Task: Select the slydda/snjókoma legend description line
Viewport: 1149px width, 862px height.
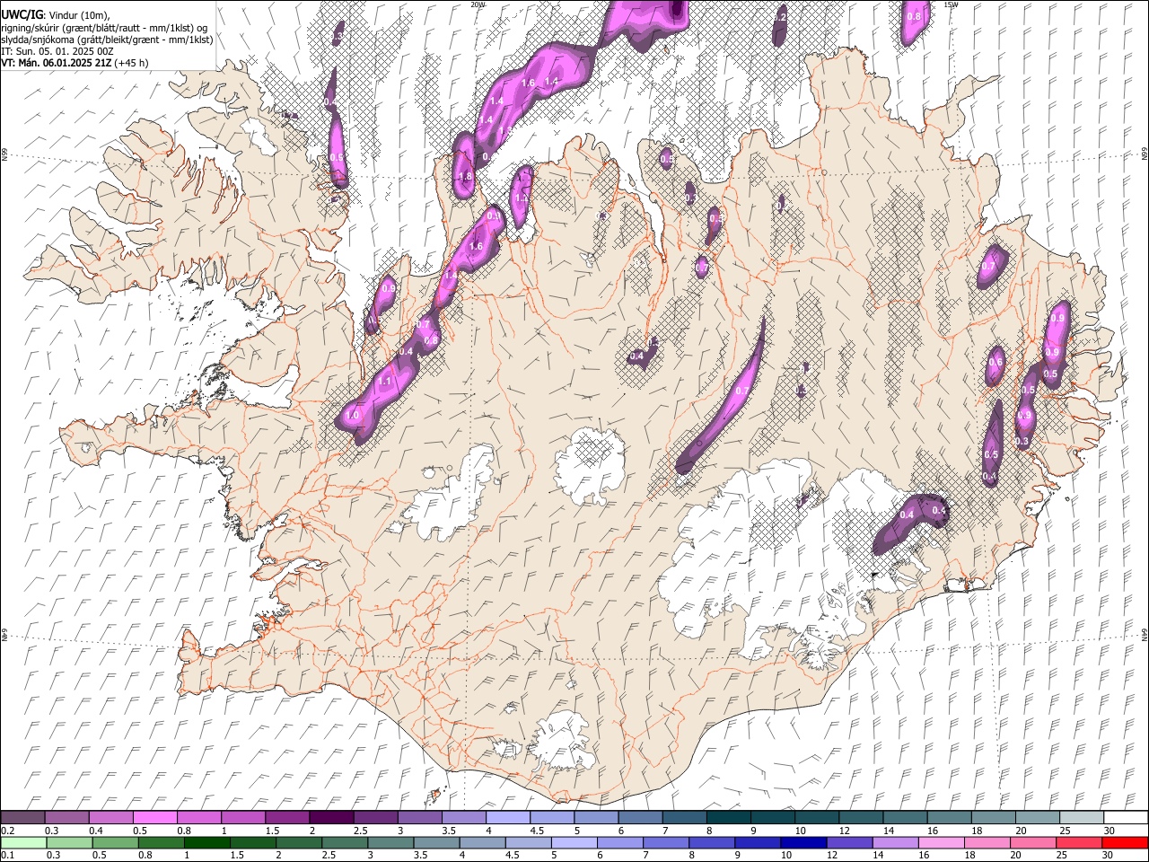Action: [x=107, y=40]
